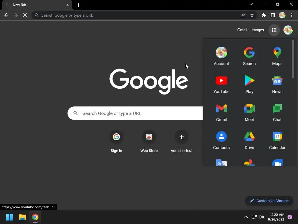Open Google Drive from the apps panel

[249, 140]
